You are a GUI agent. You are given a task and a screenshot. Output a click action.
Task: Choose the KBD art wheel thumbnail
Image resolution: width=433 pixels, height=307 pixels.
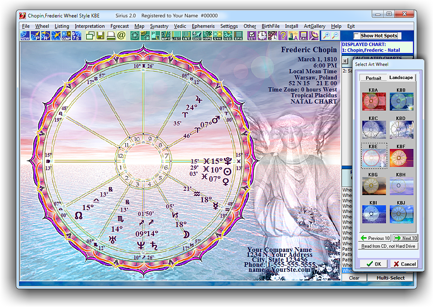click(402, 130)
